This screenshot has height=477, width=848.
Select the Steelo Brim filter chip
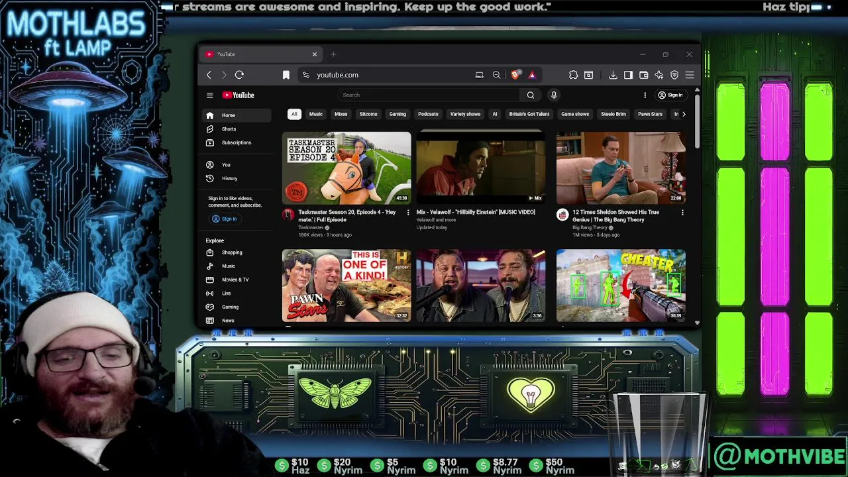[613, 114]
